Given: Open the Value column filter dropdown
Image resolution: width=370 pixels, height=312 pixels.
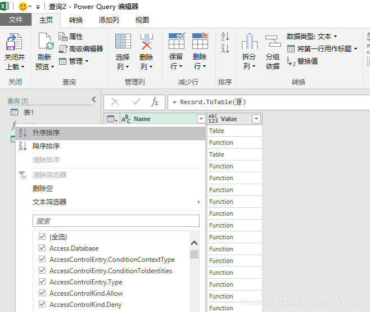Looking at the screenshot, I should coord(256,118).
